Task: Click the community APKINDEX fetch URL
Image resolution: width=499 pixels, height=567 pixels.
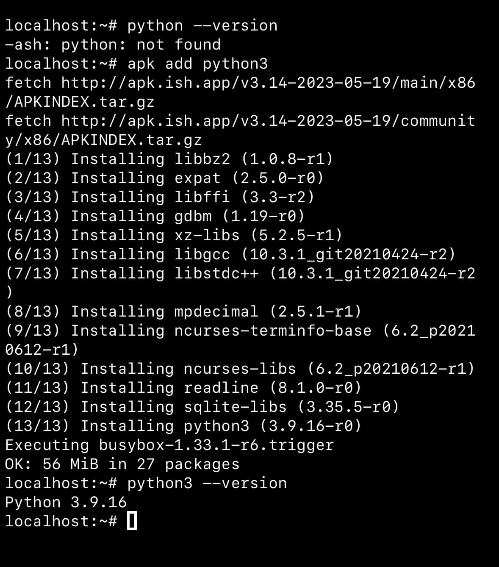Action: [x=268, y=121]
